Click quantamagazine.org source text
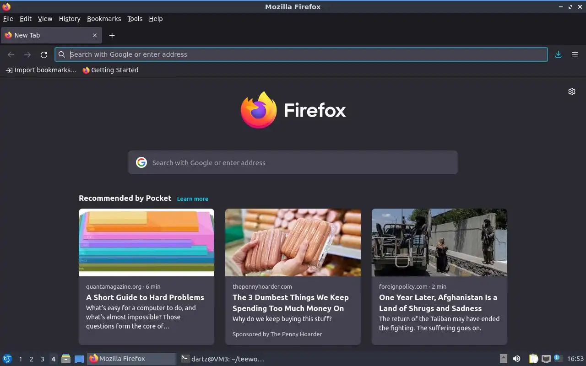Viewport: 586px width, 366px height. tap(114, 286)
